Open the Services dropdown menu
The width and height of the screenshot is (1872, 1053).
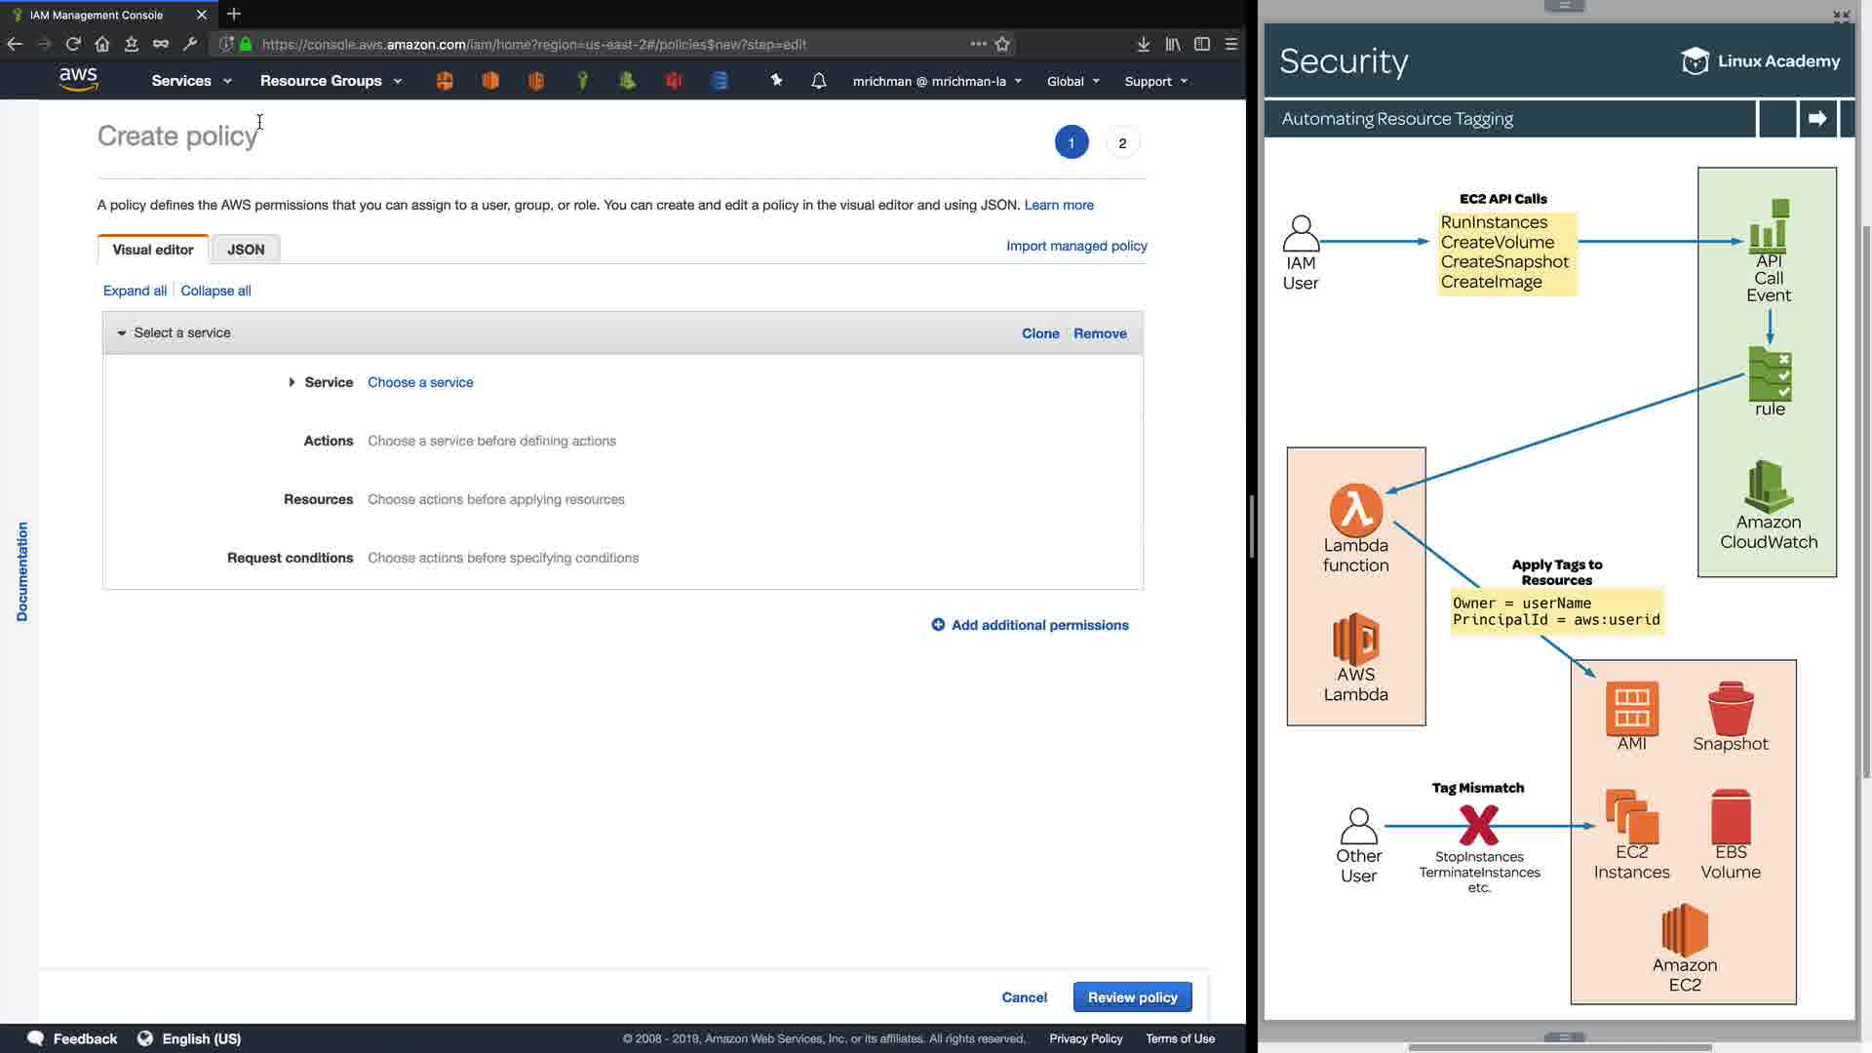point(191,81)
